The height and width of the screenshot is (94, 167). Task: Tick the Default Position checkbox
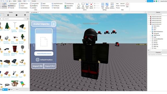[38, 60]
